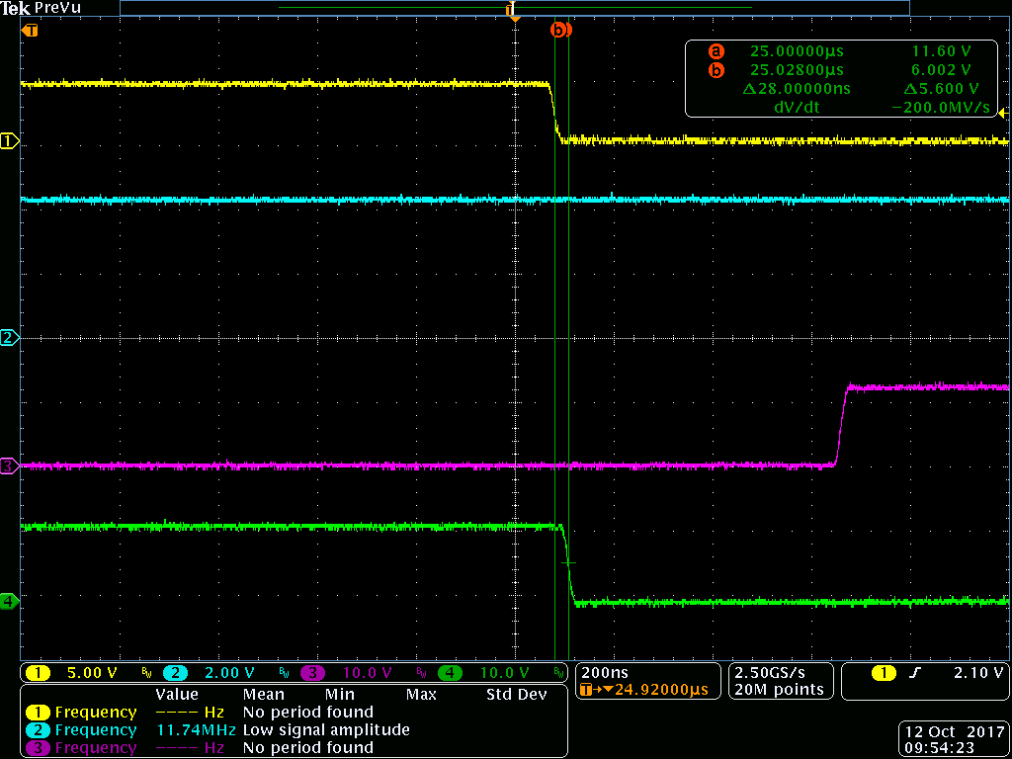Click the Δ5.600 V delta voltage readout
The image size is (1012, 759).
pos(942,88)
